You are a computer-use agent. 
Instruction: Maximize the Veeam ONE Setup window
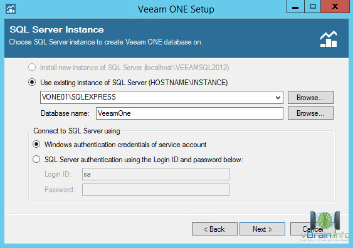312,6
